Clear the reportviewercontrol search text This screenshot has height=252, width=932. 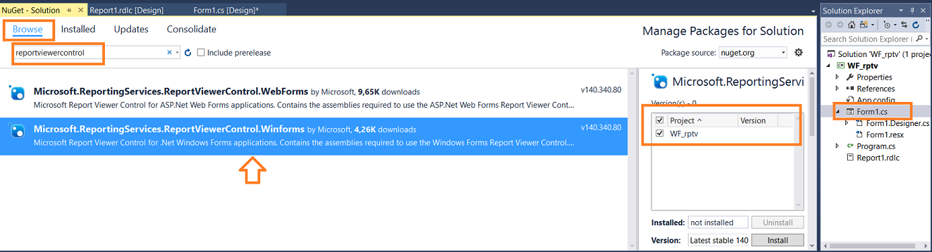pos(169,52)
